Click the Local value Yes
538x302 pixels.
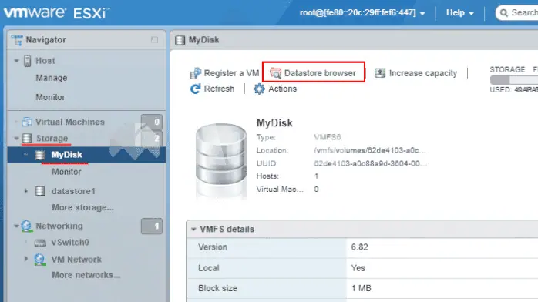pos(358,268)
